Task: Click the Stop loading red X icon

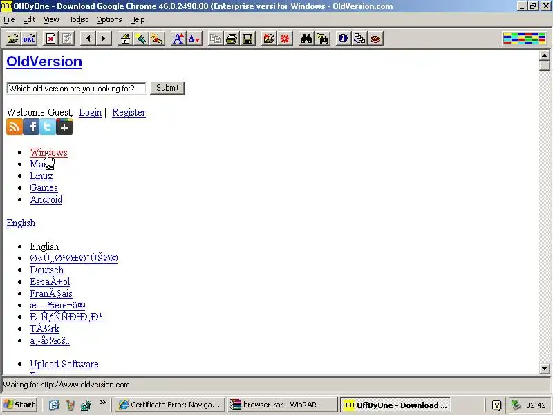Action: click(50, 38)
